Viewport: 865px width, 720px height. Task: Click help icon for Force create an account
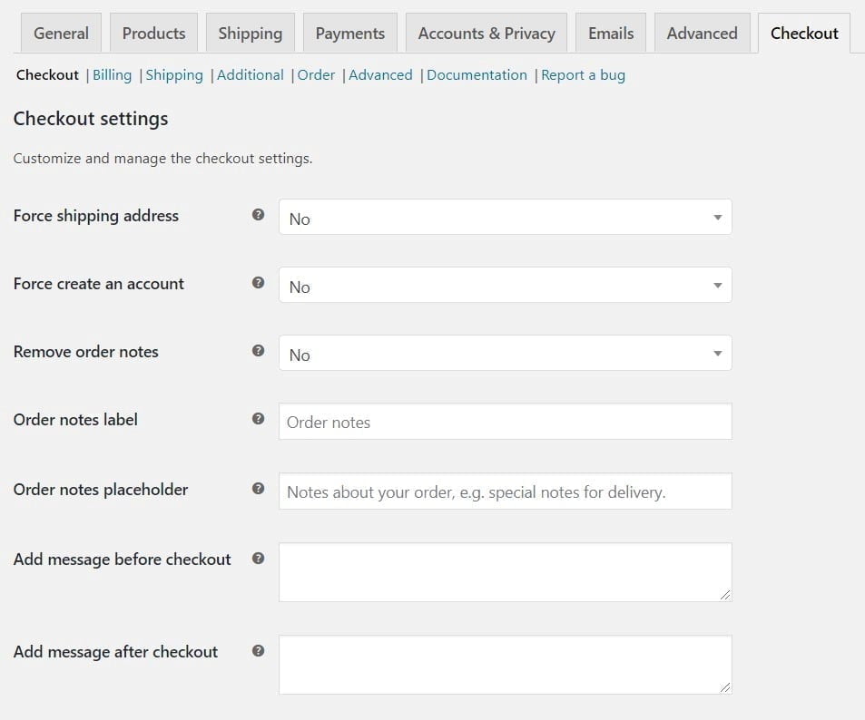click(258, 283)
